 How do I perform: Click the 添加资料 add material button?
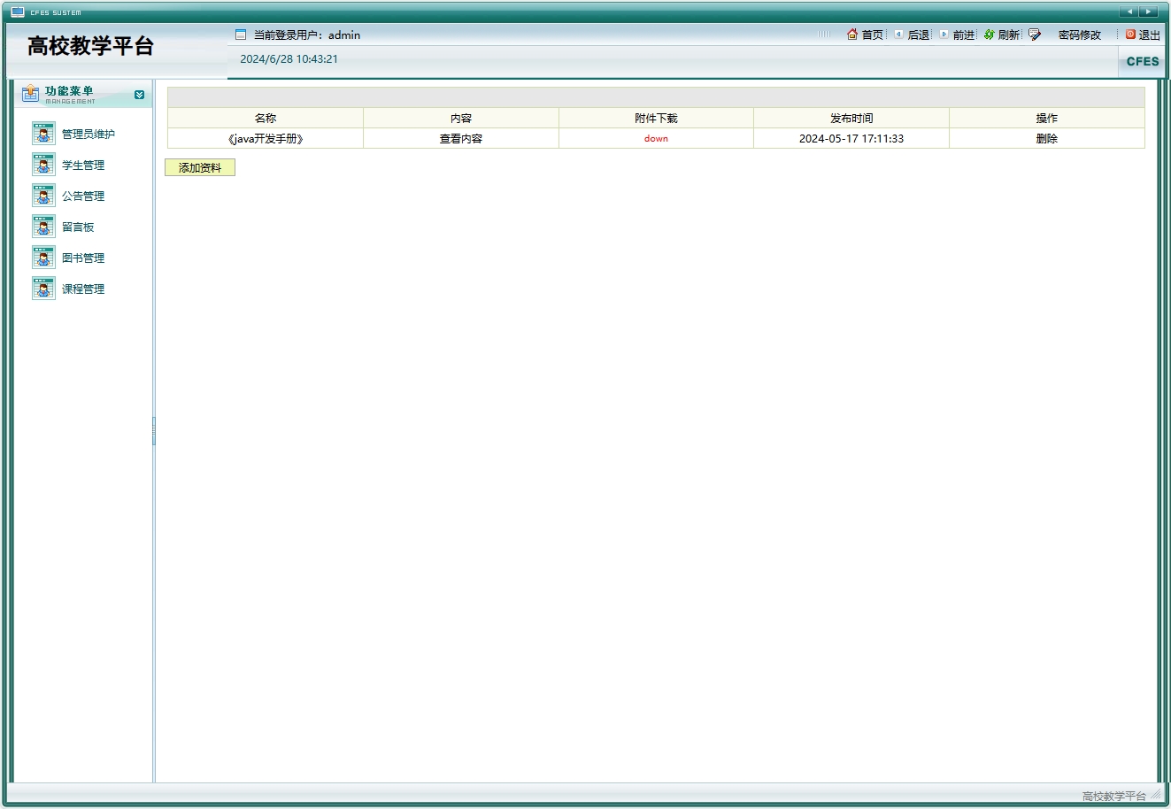[199, 166]
